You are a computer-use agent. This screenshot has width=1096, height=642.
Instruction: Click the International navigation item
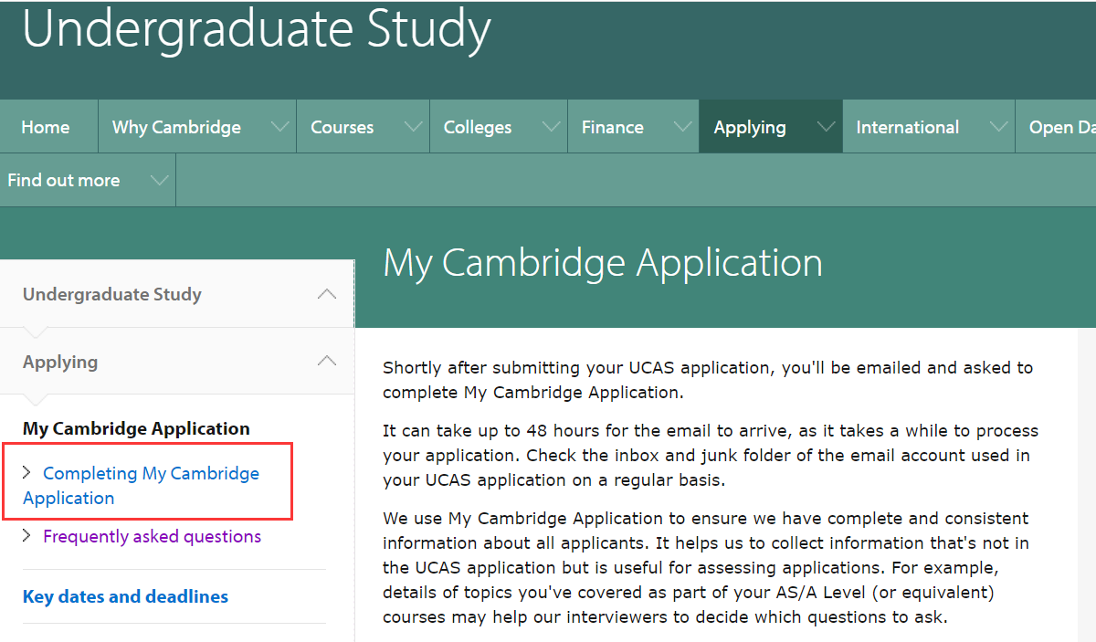coord(907,127)
